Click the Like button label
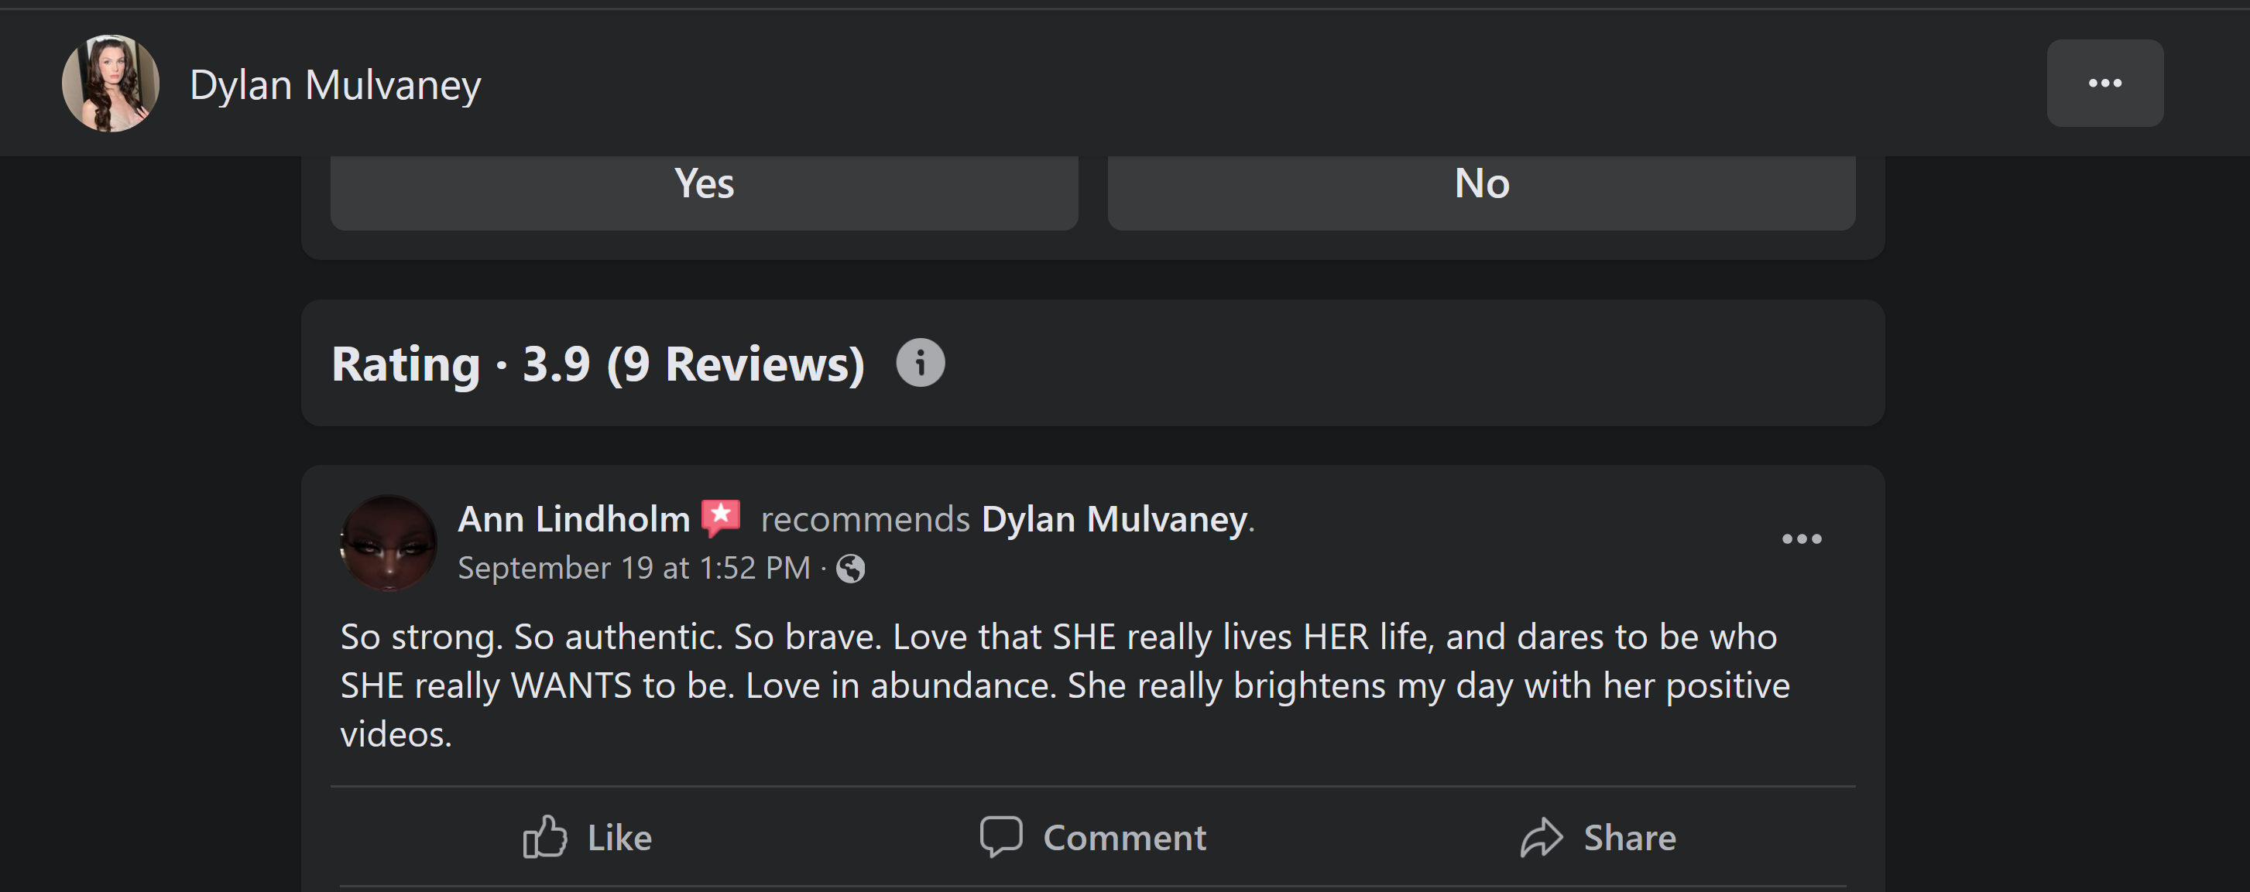The width and height of the screenshot is (2250, 892). coord(619,837)
